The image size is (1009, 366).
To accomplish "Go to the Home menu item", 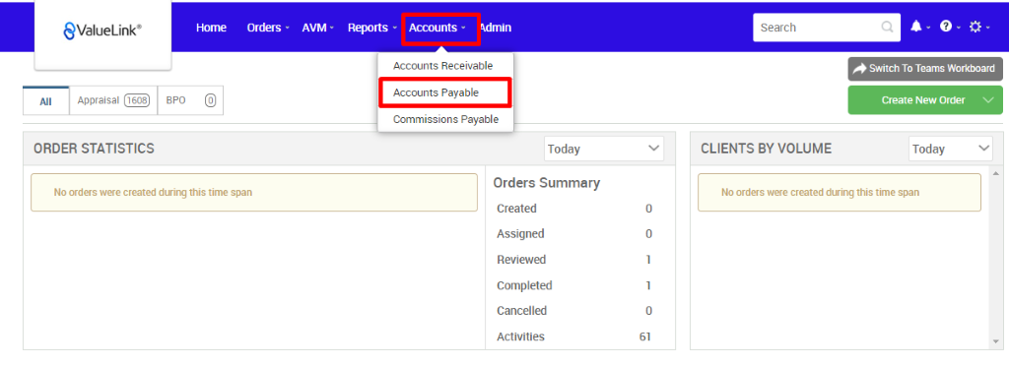I will 211,28.
